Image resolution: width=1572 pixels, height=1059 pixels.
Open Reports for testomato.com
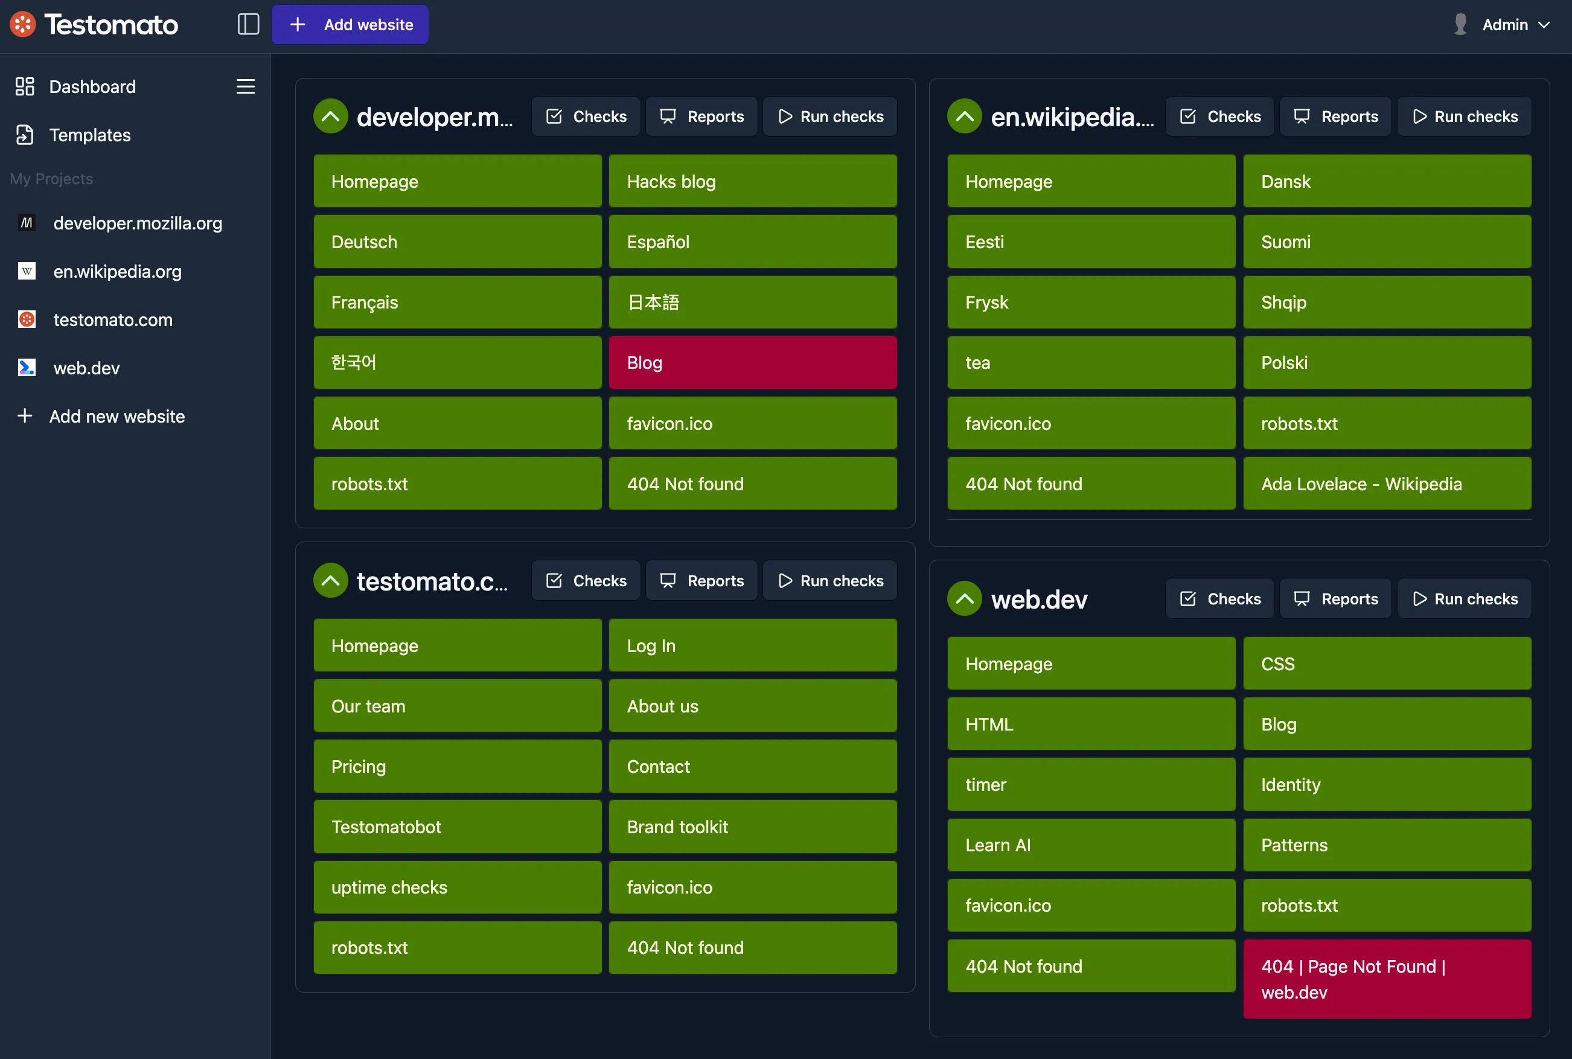[x=701, y=580]
